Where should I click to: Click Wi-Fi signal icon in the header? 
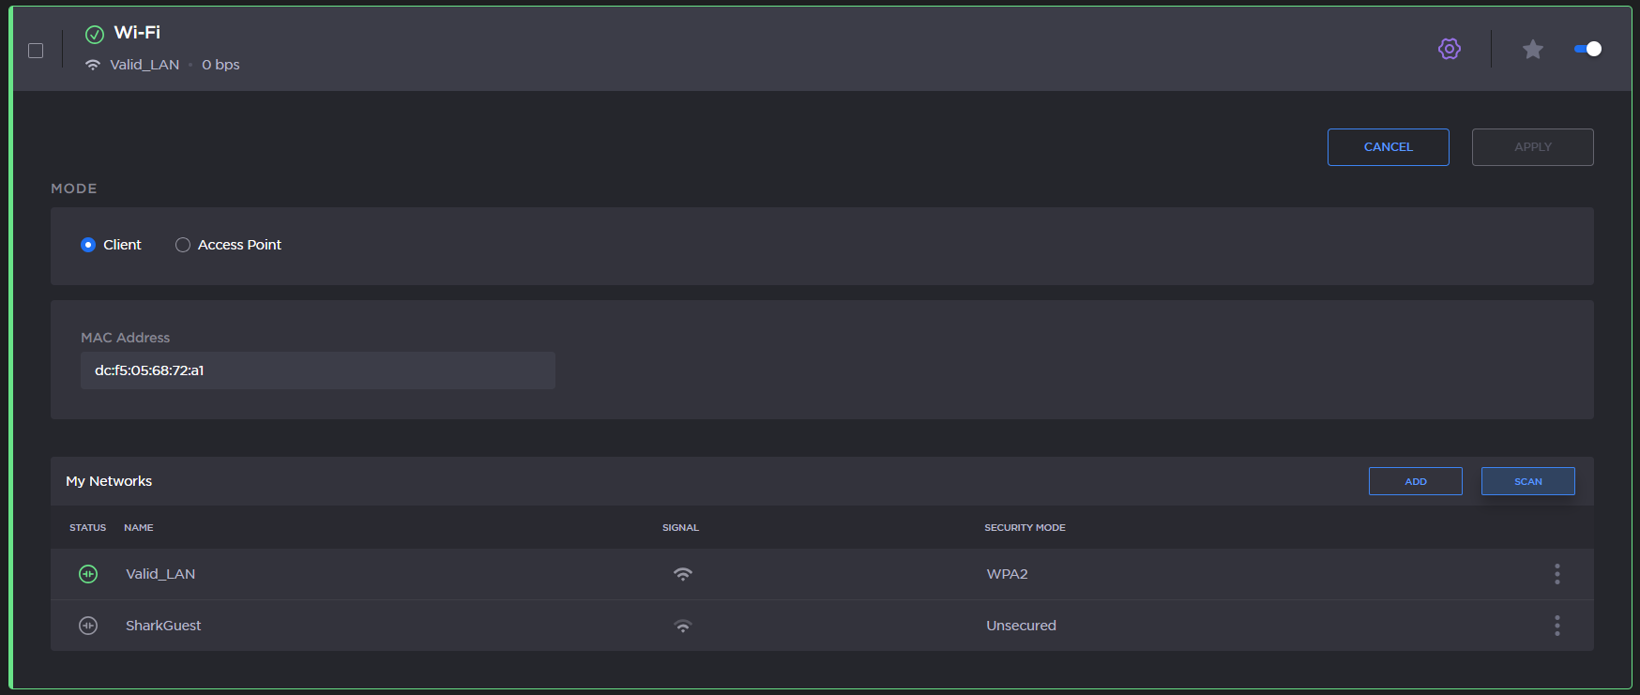pos(93,65)
